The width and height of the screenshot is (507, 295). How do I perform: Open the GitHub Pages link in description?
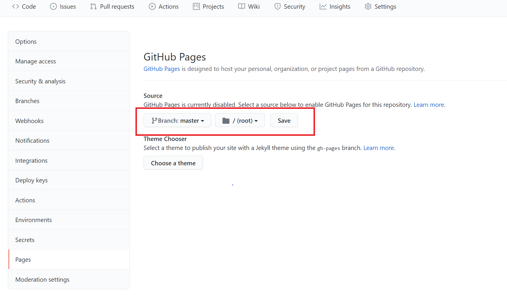coord(162,69)
